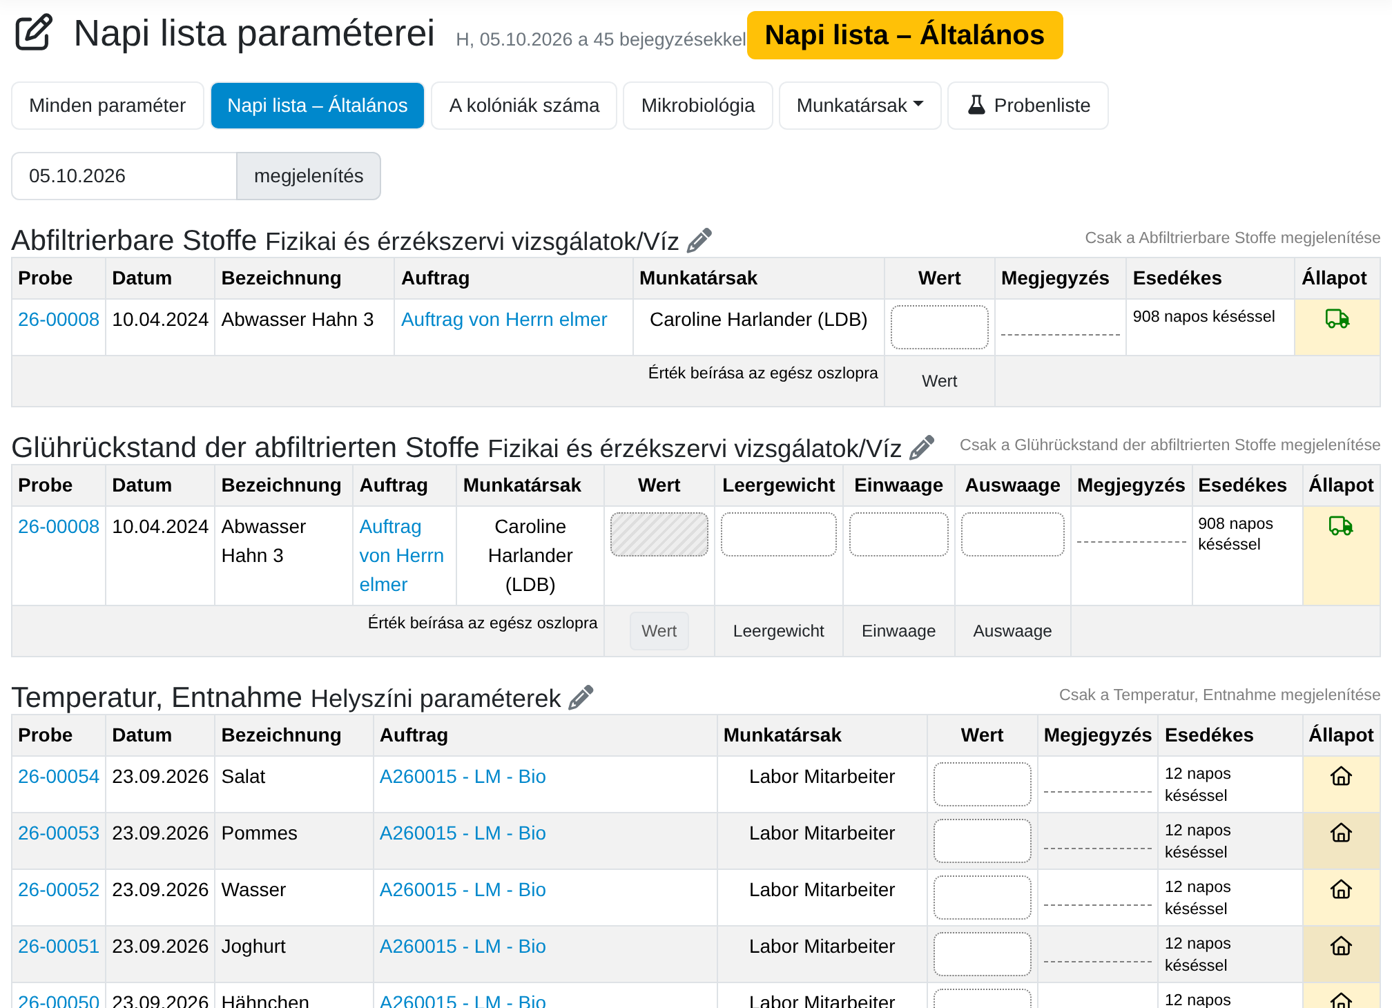The image size is (1392, 1008).
Task: Click the Leergewicht input for 26-00008
Action: 778,534
